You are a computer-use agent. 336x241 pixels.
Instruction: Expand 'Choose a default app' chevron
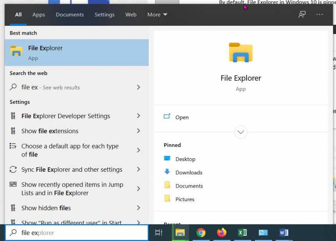tap(139, 150)
